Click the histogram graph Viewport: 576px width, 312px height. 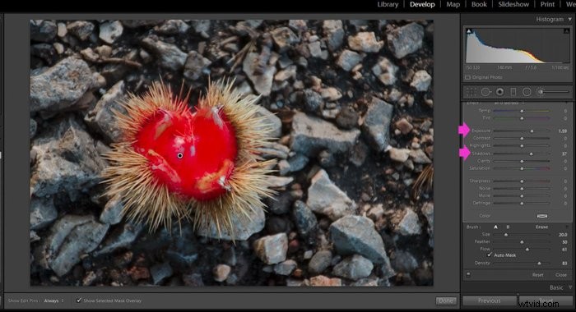point(518,45)
